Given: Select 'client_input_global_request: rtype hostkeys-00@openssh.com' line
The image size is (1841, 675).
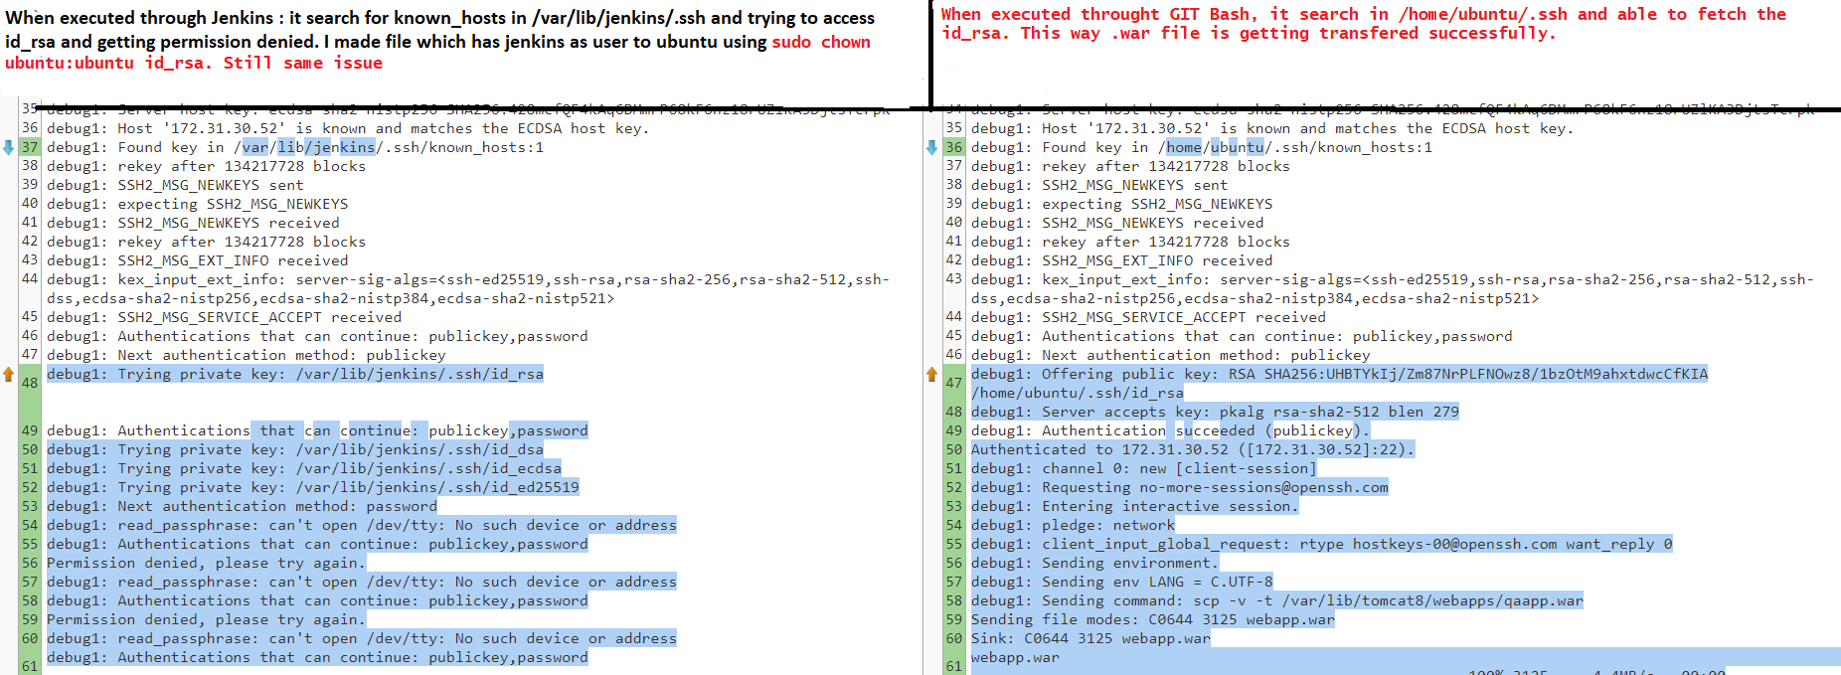Looking at the screenshot, I should [1322, 544].
